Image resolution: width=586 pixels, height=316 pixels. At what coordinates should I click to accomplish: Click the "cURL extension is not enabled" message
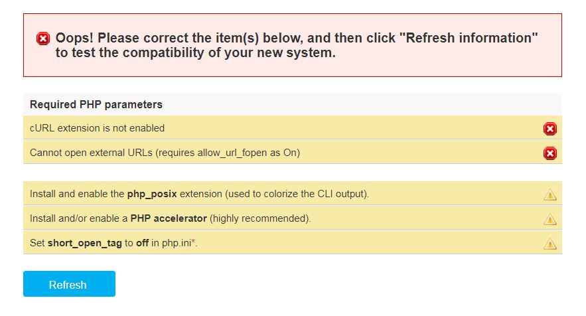click(x=97, y=128)
